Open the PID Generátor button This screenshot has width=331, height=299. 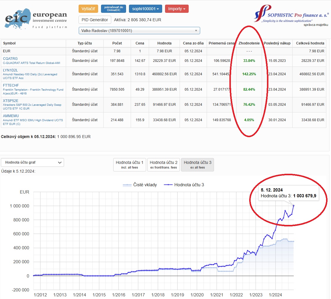(95, 20)
